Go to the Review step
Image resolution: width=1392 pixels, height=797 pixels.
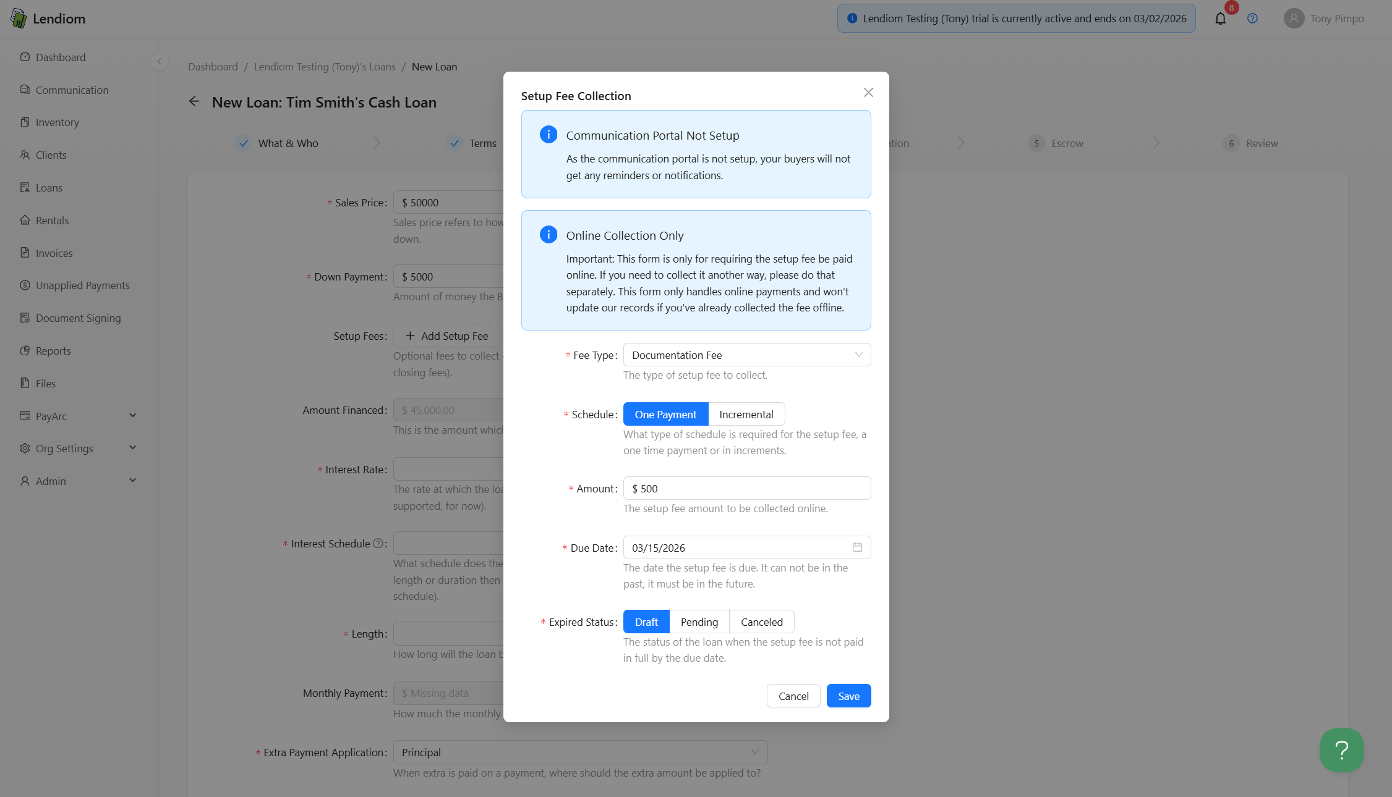click(1250, 143)
